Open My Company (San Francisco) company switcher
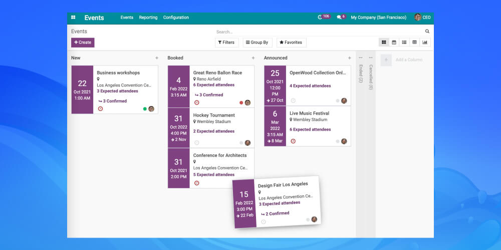Image resolution: width=501 pixels, height=250 pixels. [x=379, y=17]
